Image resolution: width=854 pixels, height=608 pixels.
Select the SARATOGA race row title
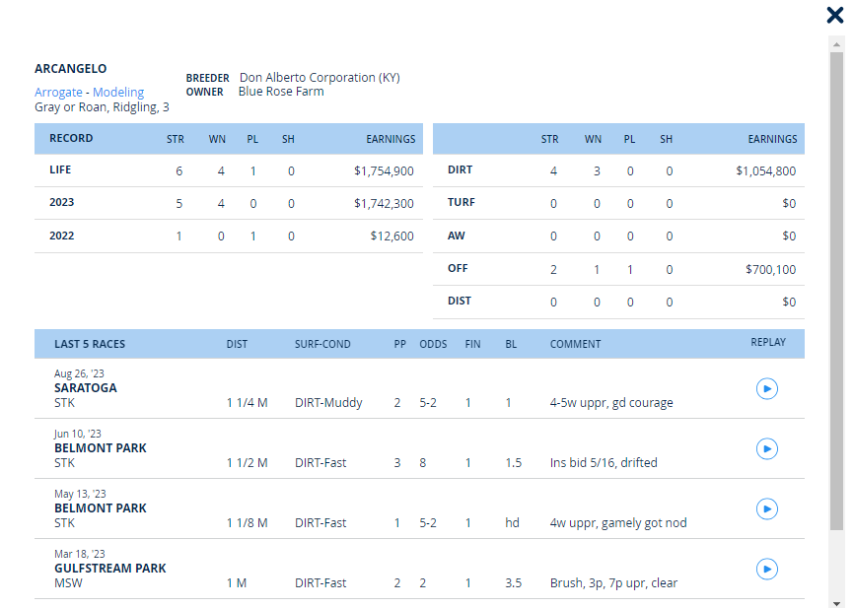click(86, 388)
